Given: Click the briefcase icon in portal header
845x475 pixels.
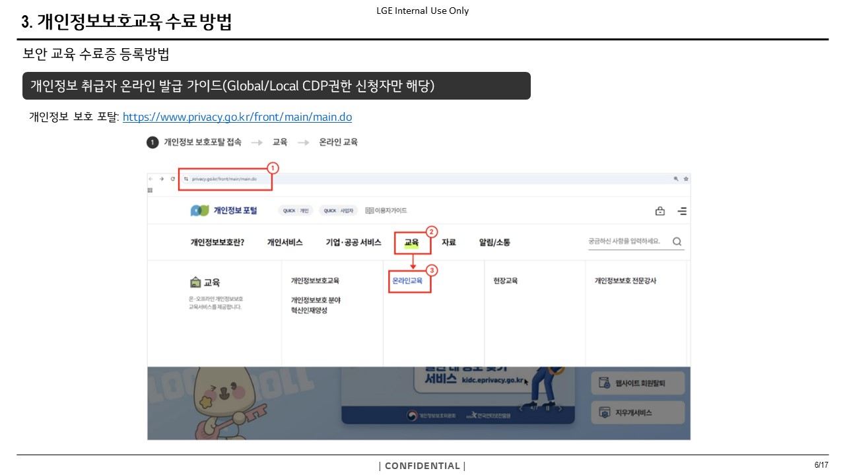Looking at the screenshot, I should click(x=659, y=211).
